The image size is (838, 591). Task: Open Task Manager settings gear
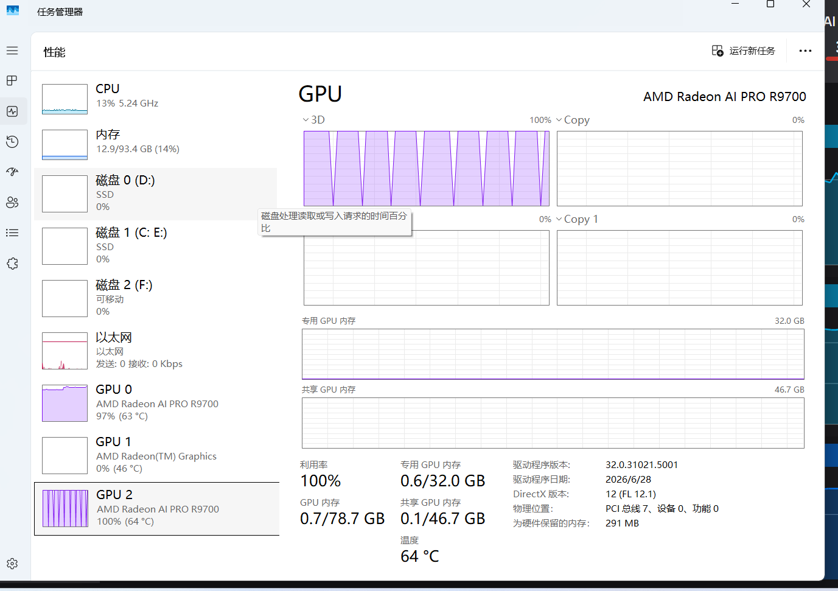point(12,564)
